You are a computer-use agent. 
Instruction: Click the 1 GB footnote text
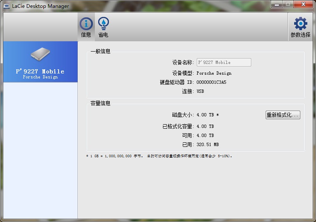point(159,156)
